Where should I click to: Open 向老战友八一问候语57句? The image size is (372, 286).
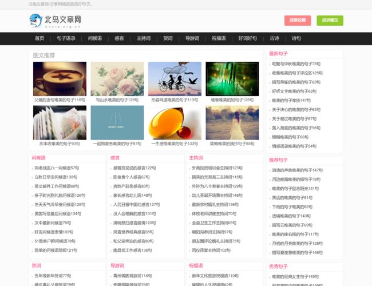57,168
